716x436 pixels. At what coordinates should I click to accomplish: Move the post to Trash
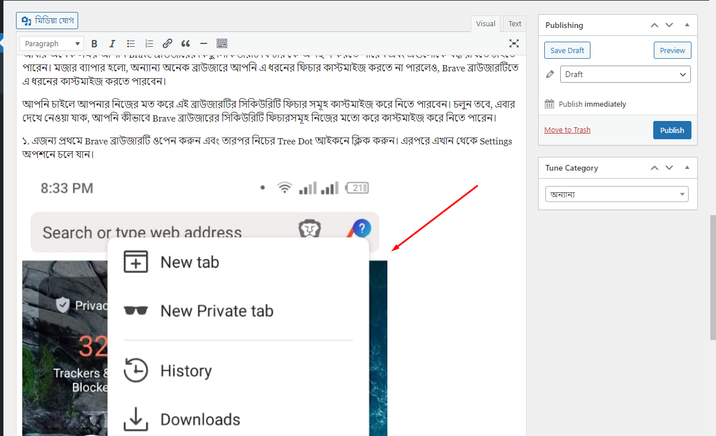tap(567, 130)
